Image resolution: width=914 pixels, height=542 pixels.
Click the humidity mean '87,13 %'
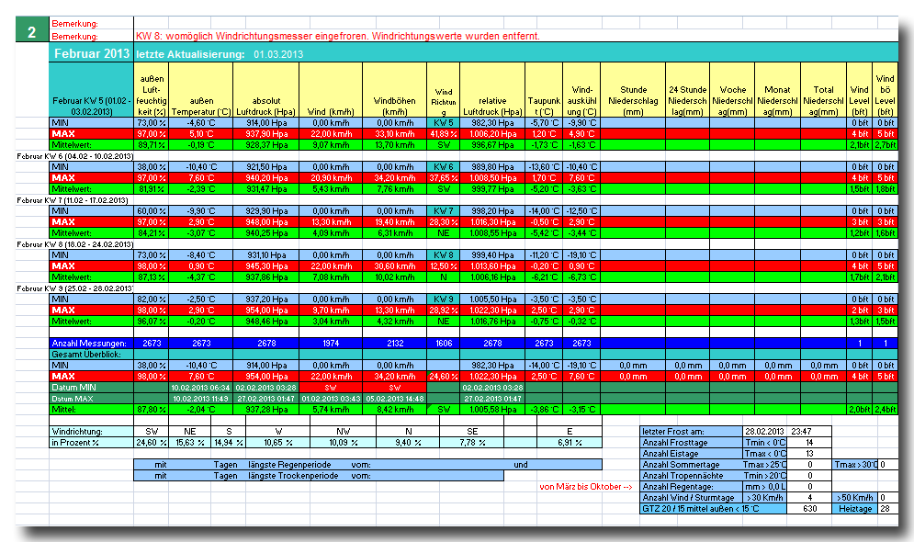click(152, 277)
